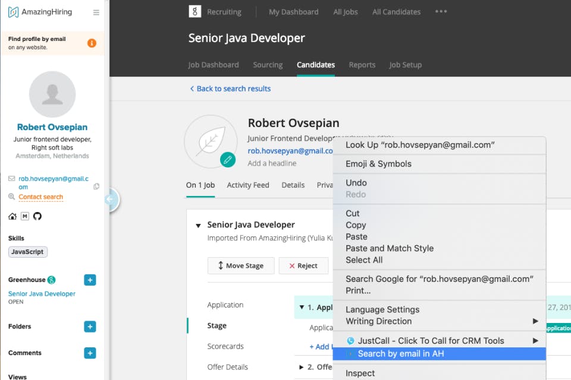
Task: Open the more options ellipsis in navigation
Action: coord(441,11)
